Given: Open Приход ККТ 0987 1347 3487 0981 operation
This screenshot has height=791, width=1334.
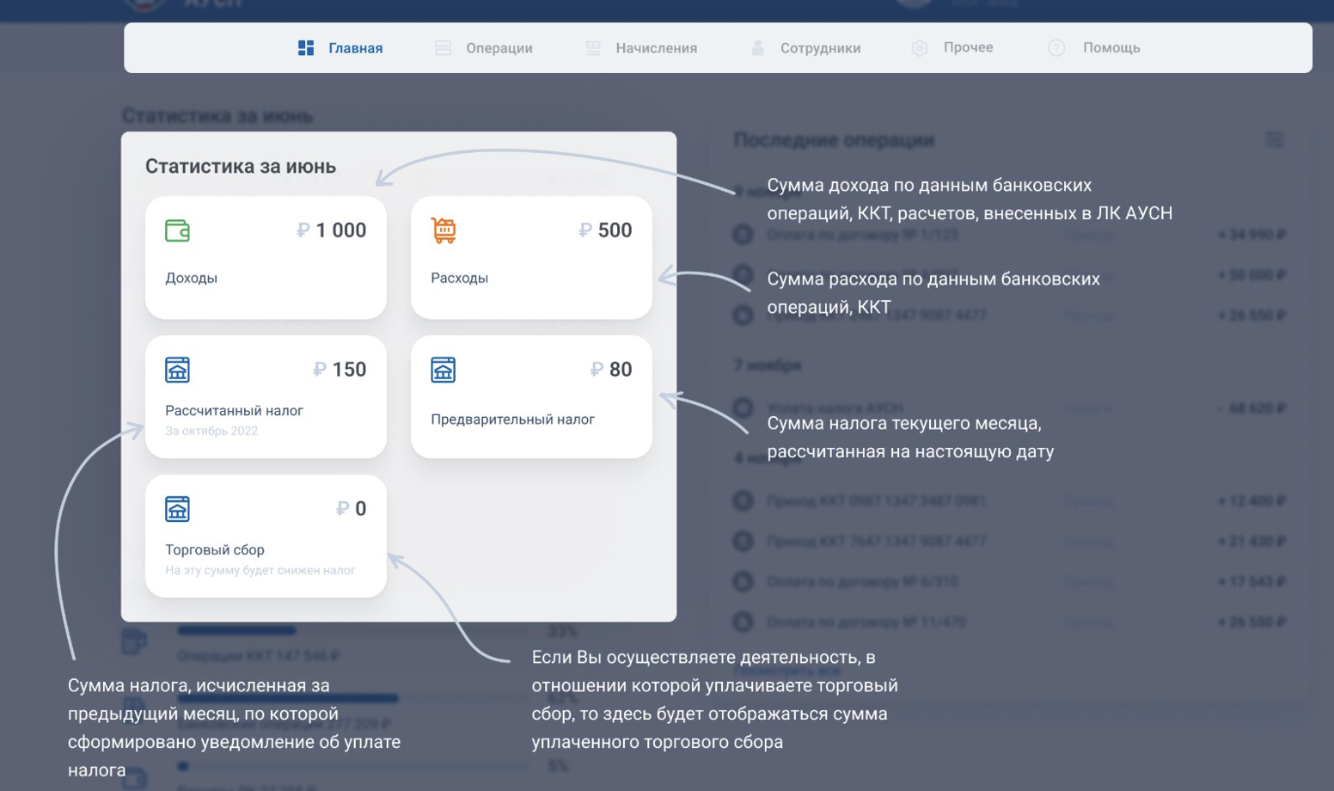Looking at the screenshot, I should click(876, 501).
